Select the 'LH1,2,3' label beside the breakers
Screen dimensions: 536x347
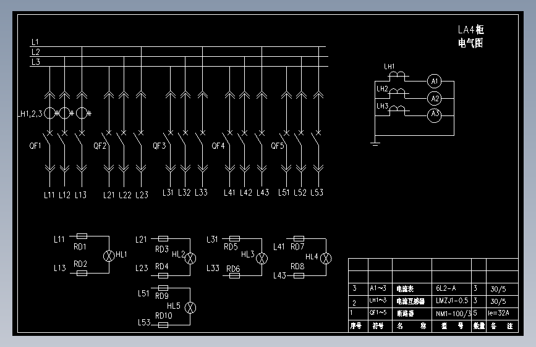click(x=30, y=114)
